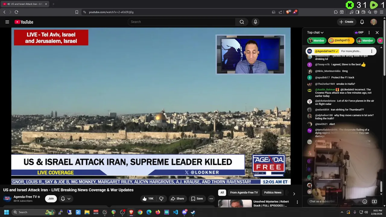Image resolution: width=386 pixels, height=217 pixels.
Task: Open options for Unsolved Mysteries video
Action: pos(297,202)
